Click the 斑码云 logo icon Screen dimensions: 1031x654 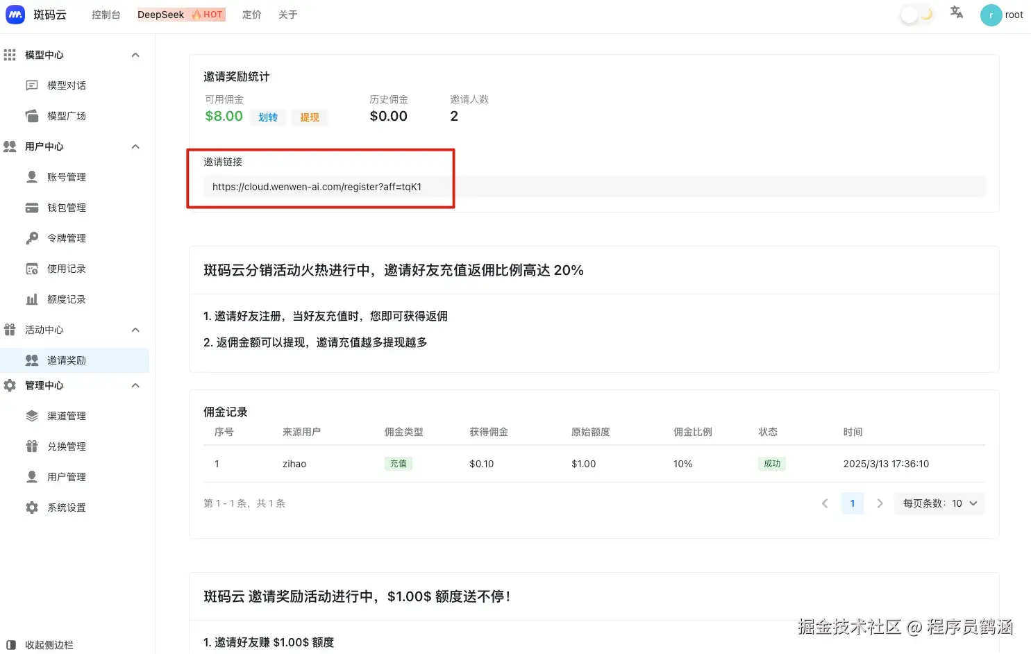(x=15, y=15)
